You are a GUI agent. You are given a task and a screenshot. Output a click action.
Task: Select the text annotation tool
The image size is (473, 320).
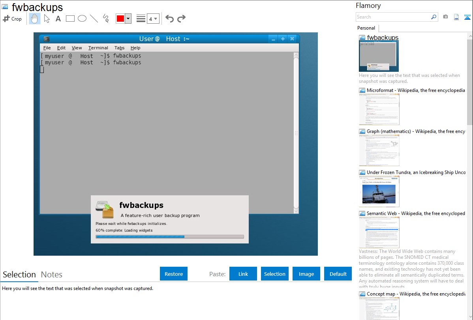point(58,19)
